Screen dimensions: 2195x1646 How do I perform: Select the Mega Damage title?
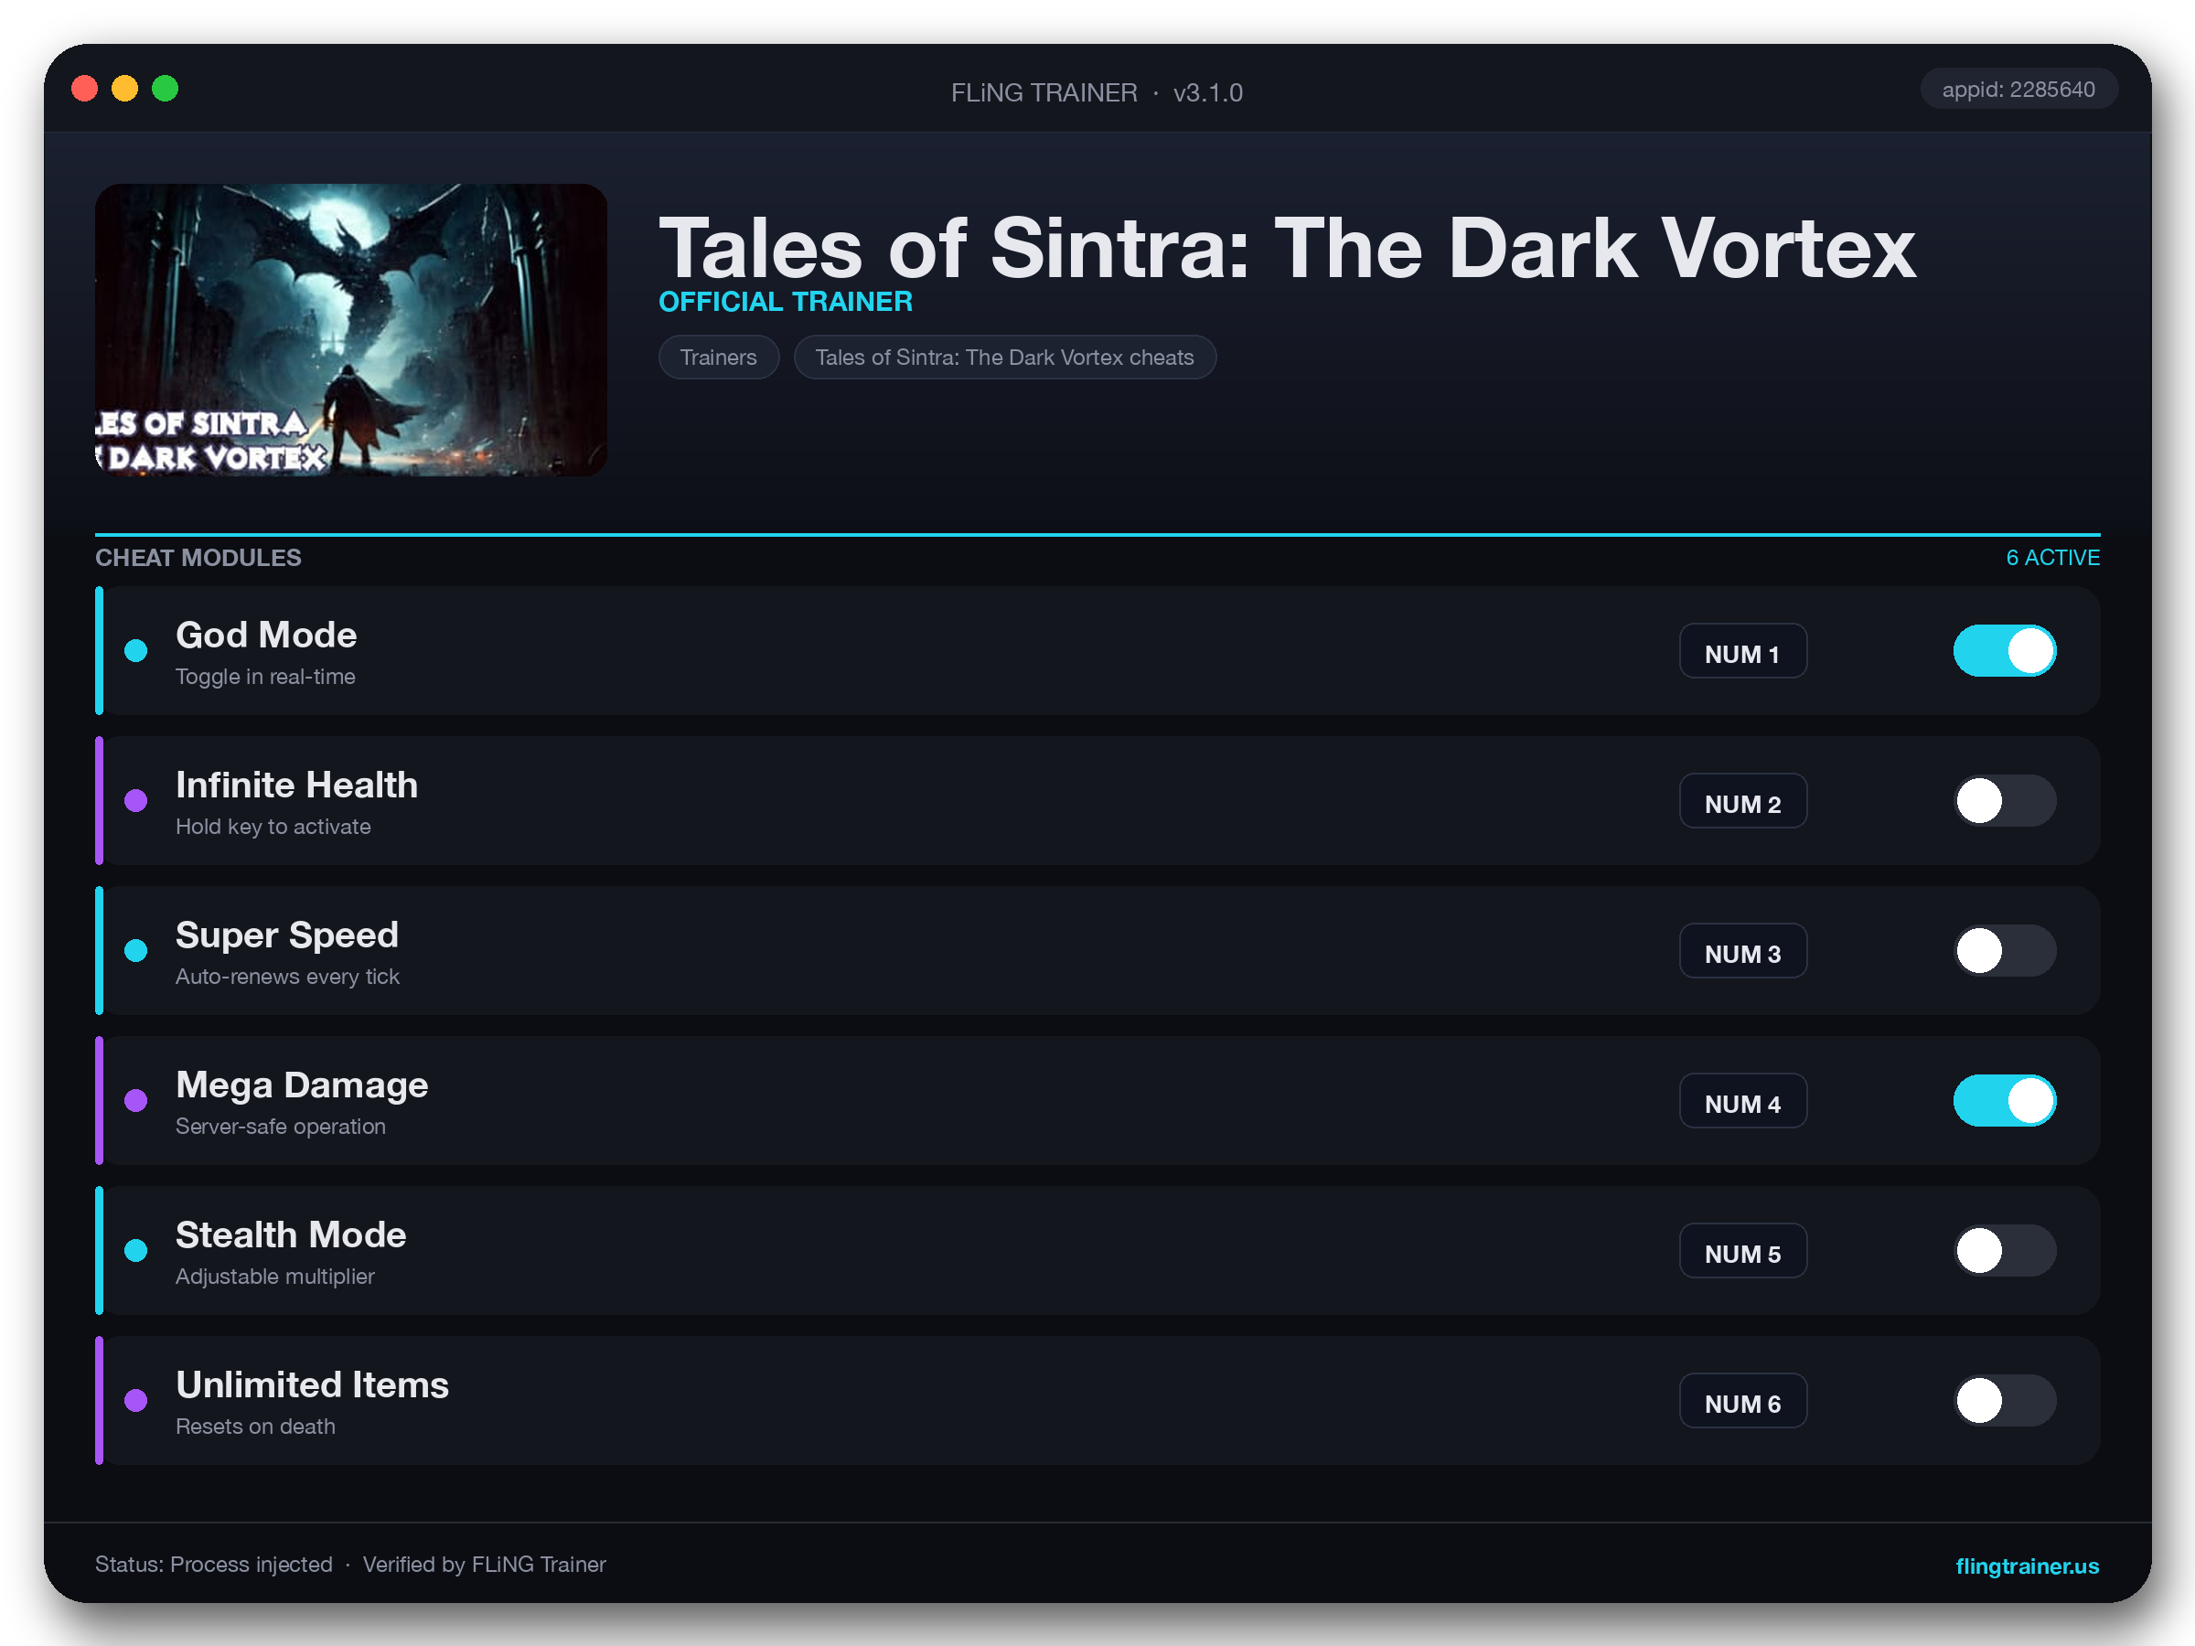[302, 1085]
